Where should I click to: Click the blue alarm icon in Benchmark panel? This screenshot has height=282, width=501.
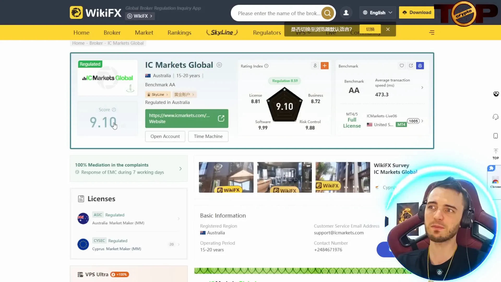pos(420,66)
